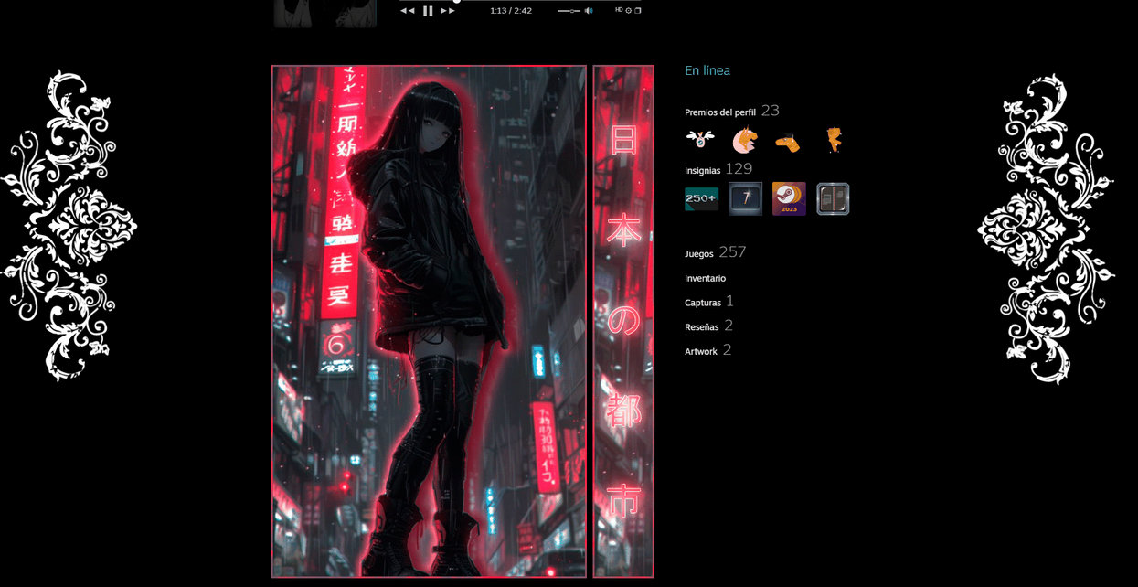This screenshot has height=587, width=1138.
Task: Open the Insignias badge list
Action: tap(703, 170)
